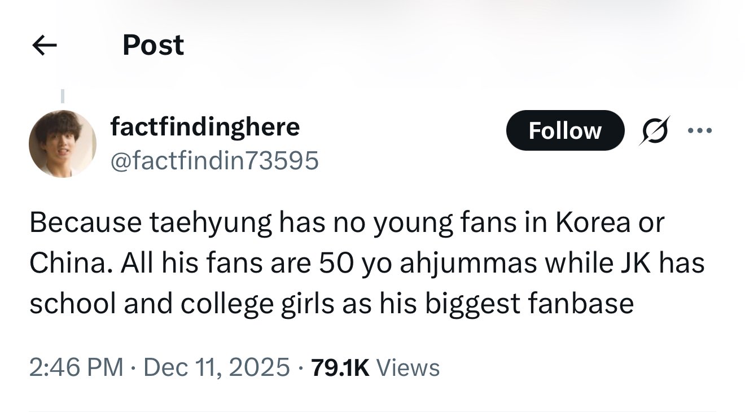The height and width of the screenshot is (412, 745).
Task: Click the thread connector line above avatar
Action: tap(63, 97)
